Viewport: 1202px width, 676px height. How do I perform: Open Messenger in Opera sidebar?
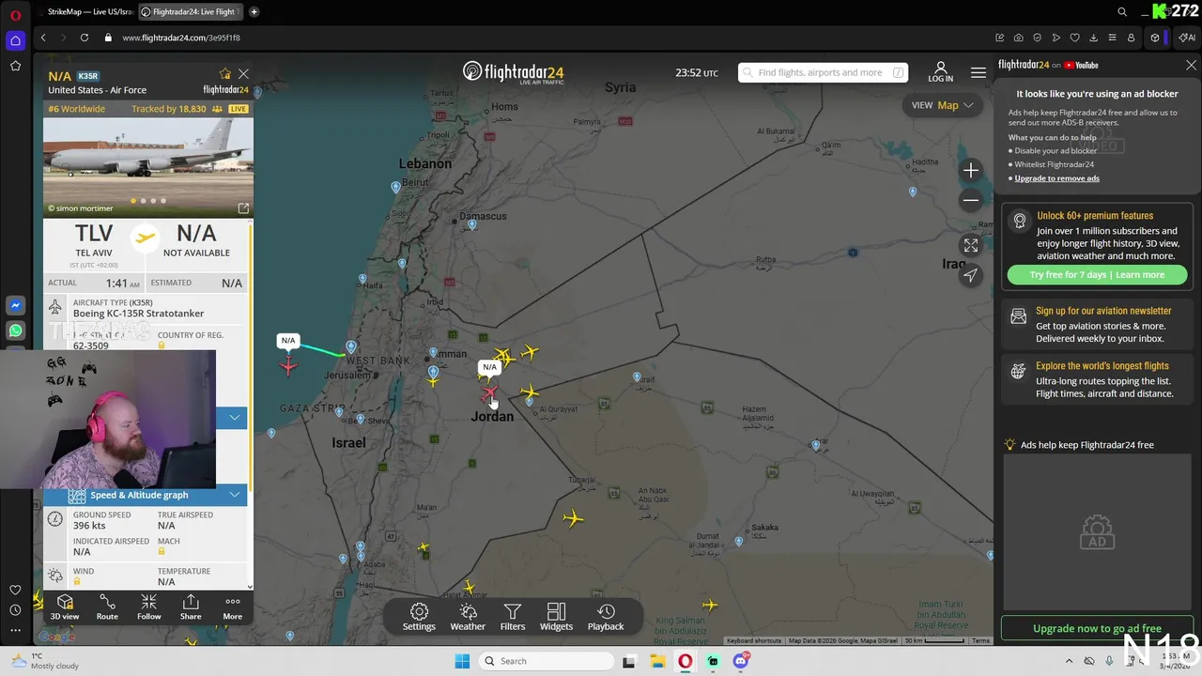(x=15, y=306)
